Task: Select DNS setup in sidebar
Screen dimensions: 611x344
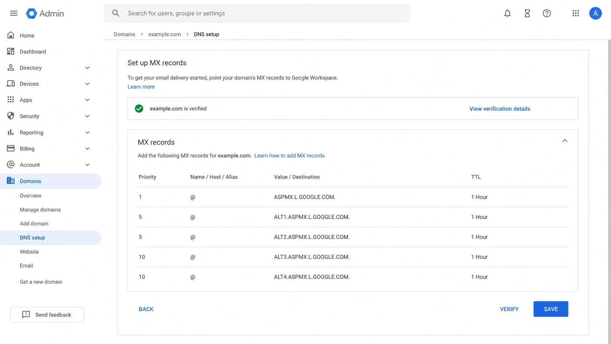Action: [50, 238]
